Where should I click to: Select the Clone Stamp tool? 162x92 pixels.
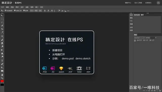pos(2,43)
